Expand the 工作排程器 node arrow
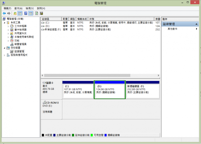The height and width of the screenshot is (144, 201). click(x=8, y=26)
